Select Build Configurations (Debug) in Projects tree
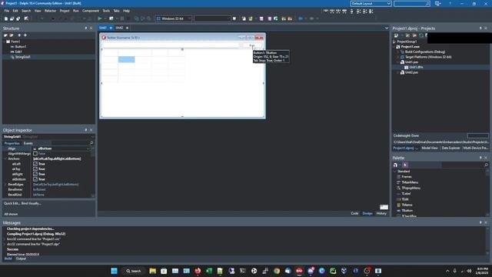492x277 pixels. pyautogui.click(x=425, y=52)
